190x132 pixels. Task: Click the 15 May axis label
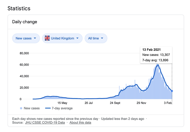point(62,103)
